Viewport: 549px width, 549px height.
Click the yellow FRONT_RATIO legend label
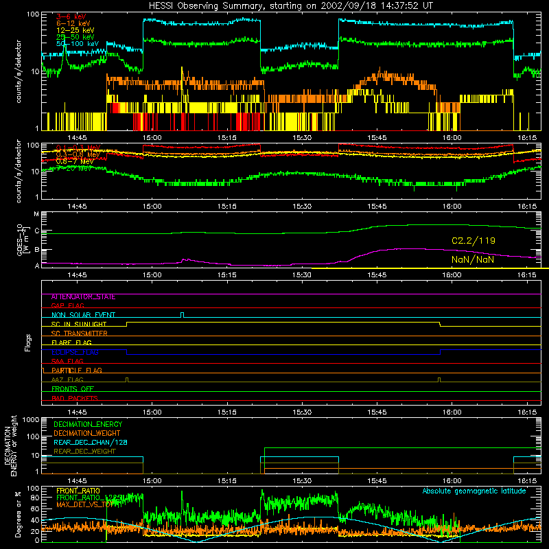pos(78,491)
